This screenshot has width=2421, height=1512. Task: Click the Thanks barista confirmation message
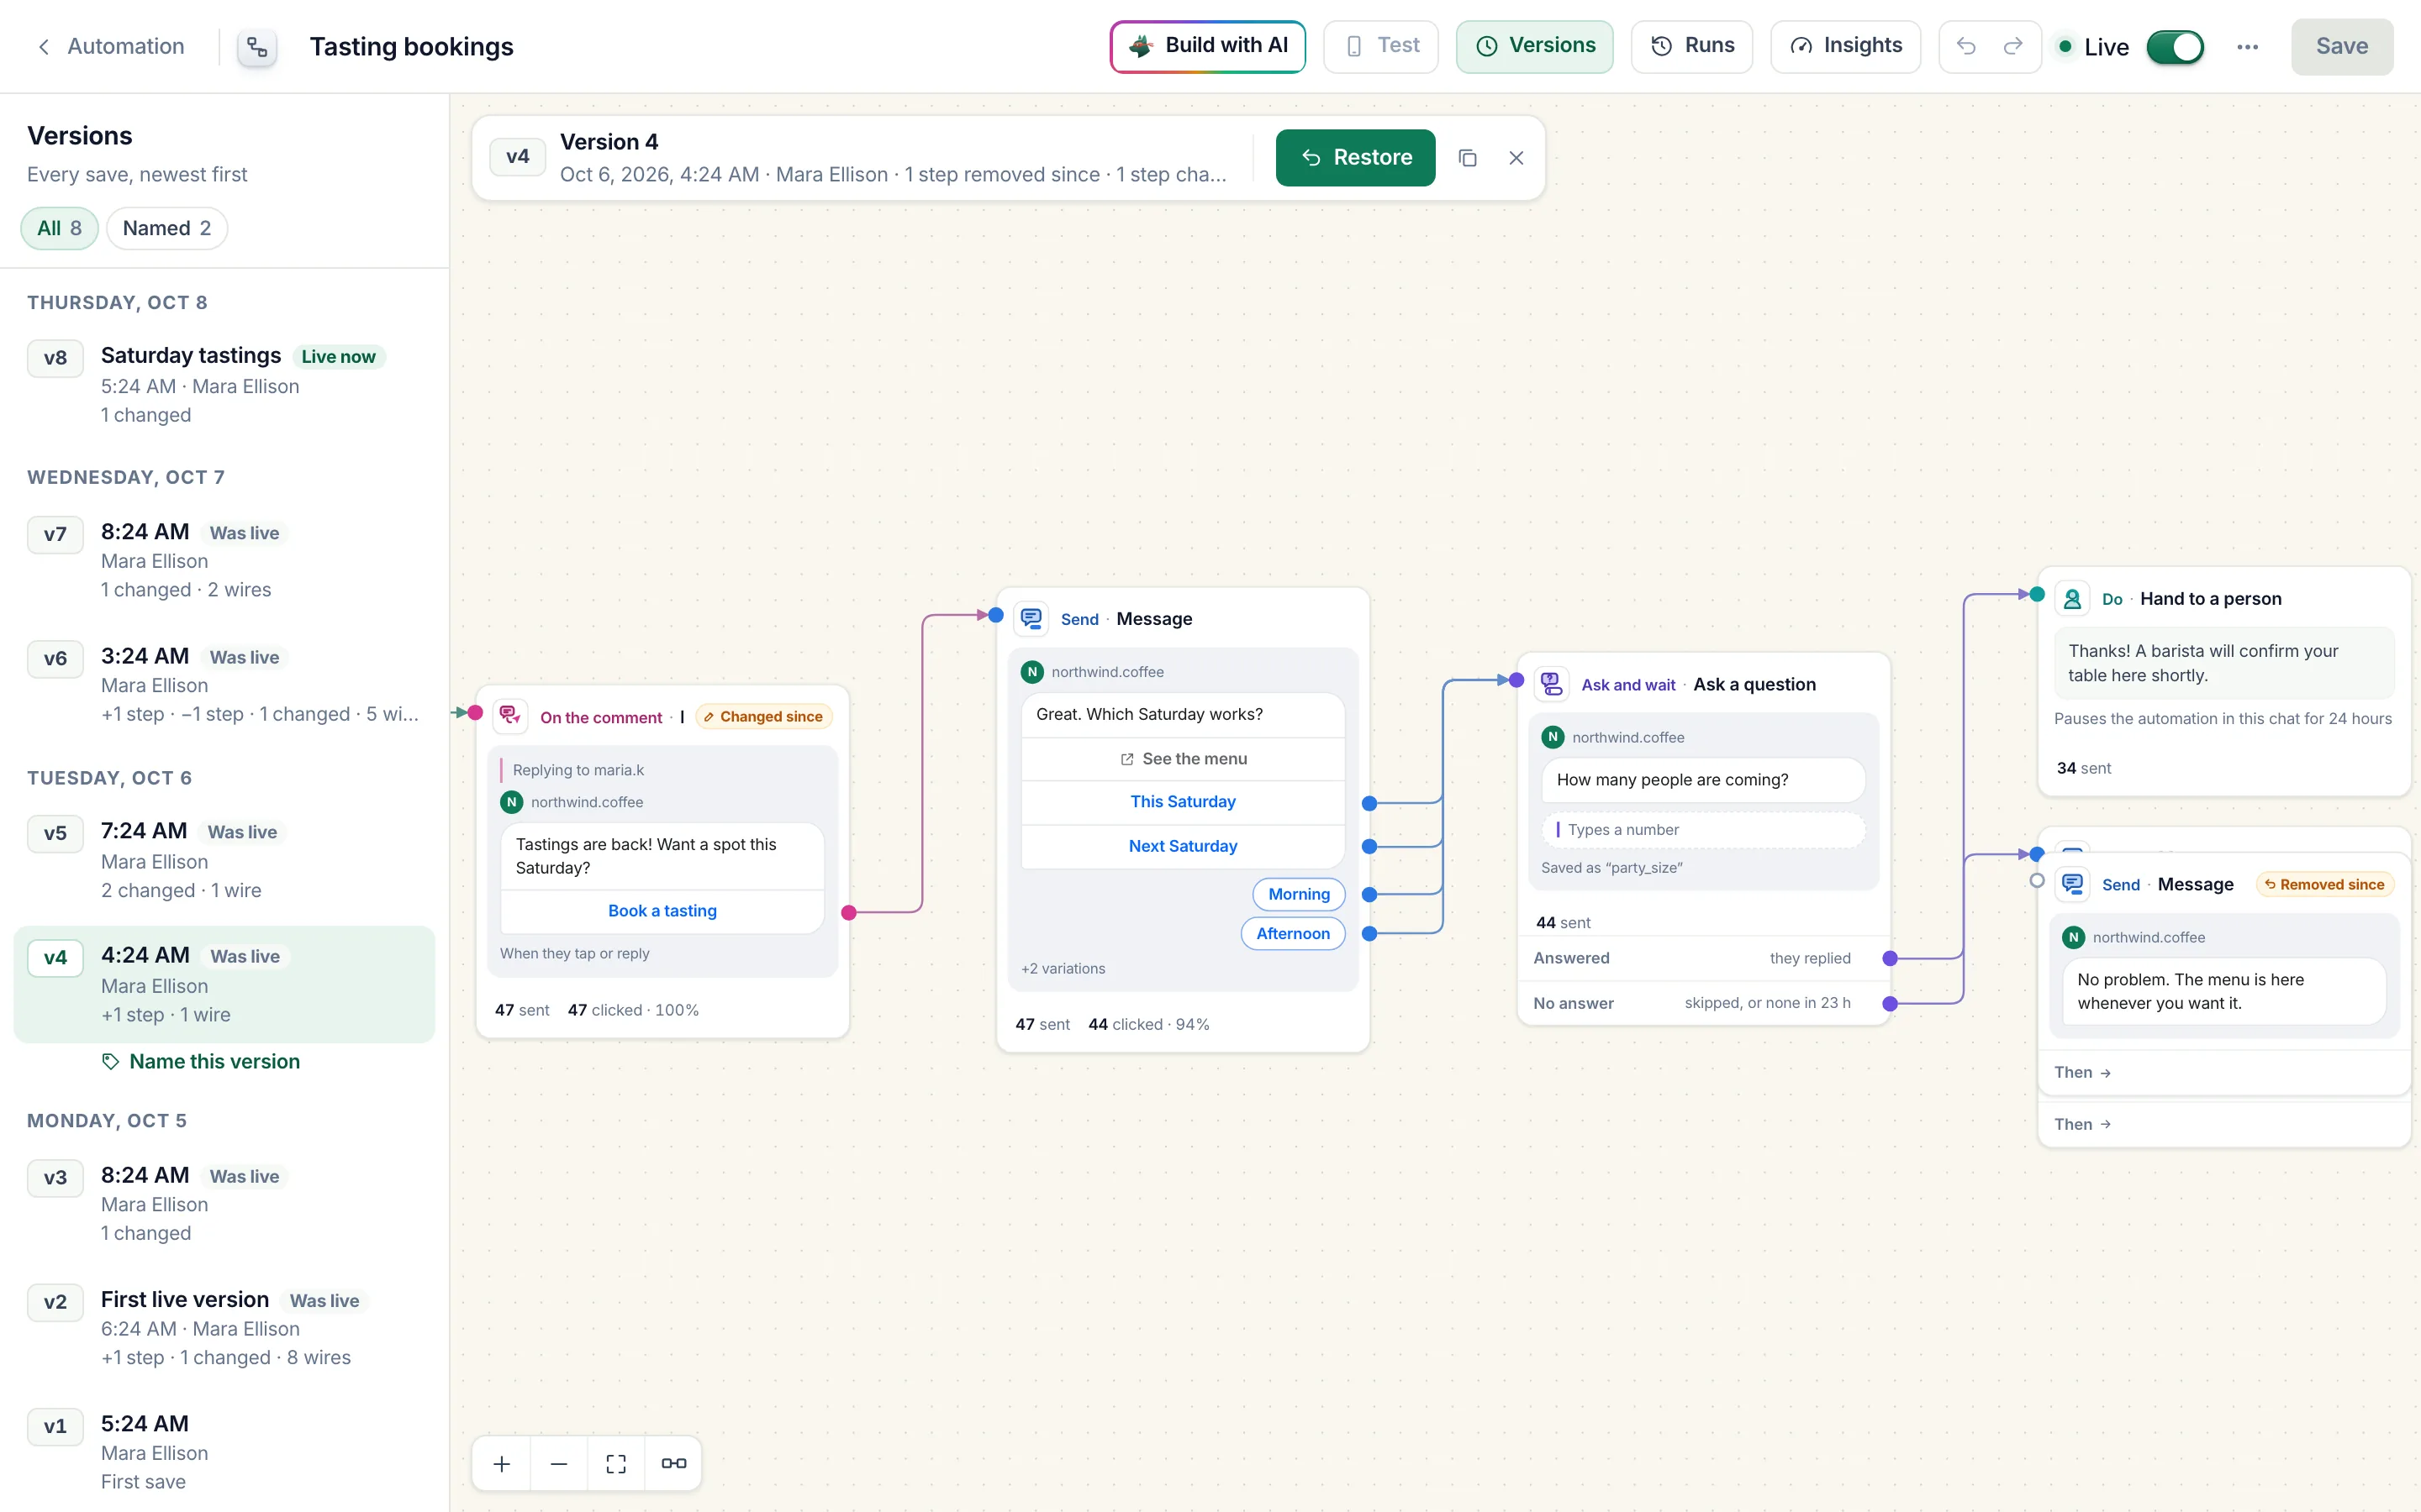coord(2224,663)
